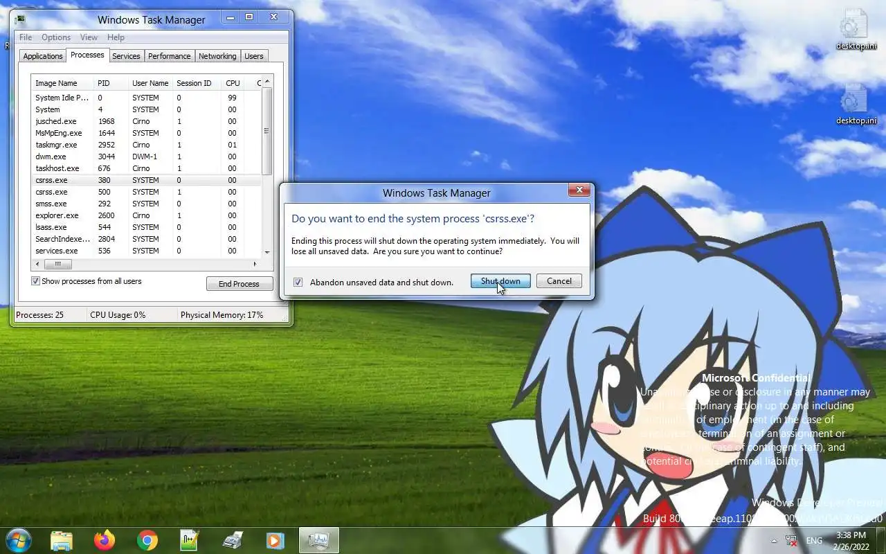886x554 pixels.
Task: Select the System Idle Process row
Action: [147, 98]
